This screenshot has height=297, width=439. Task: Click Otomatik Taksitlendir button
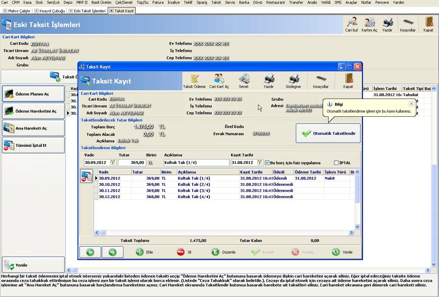coord(328,134)
